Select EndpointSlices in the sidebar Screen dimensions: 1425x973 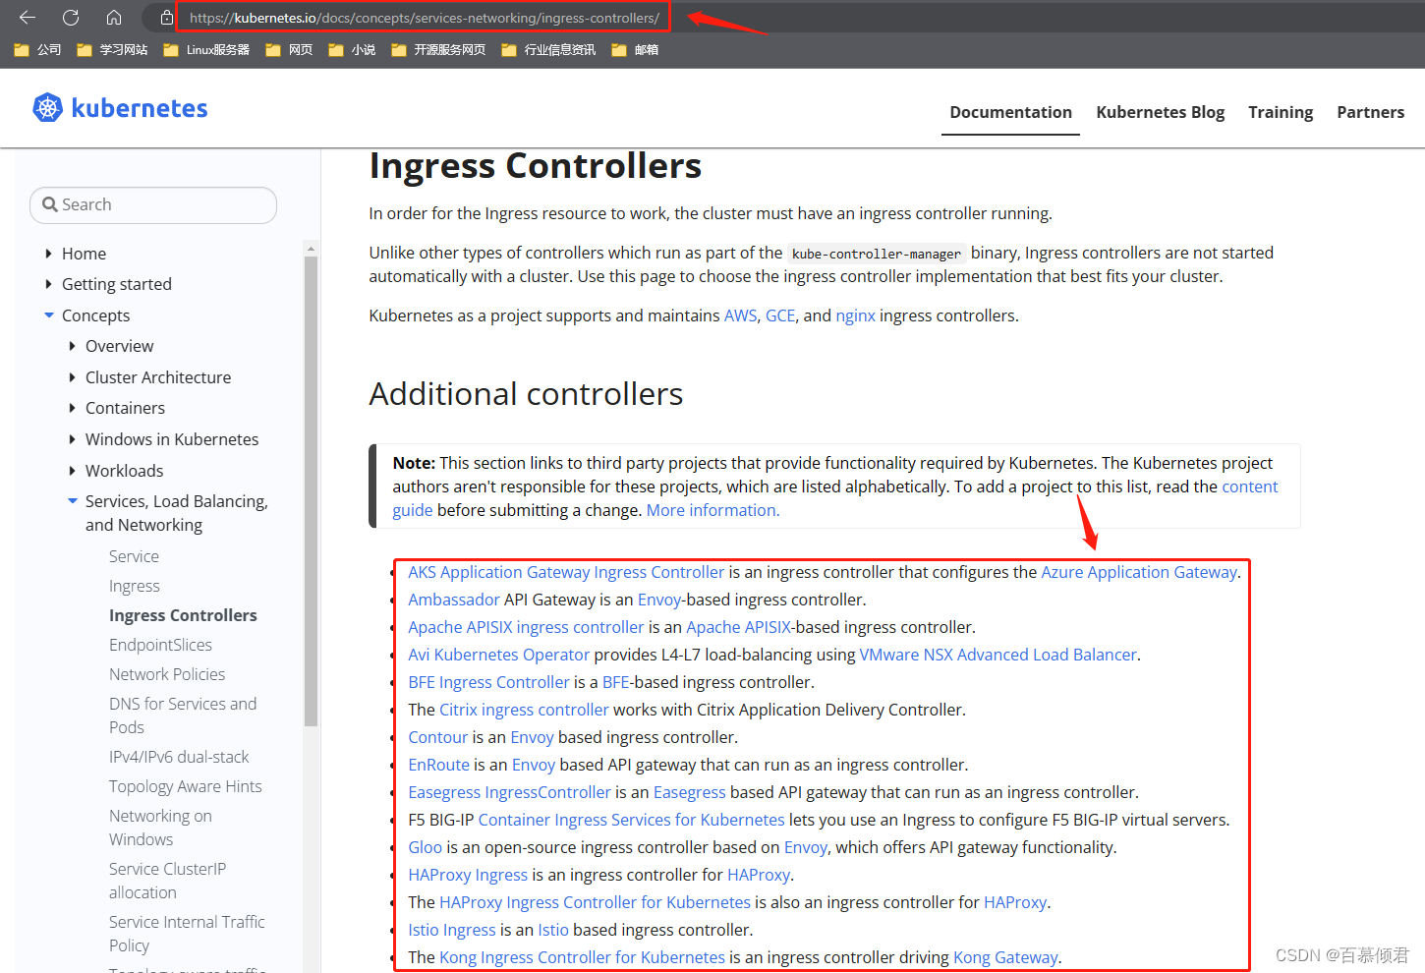click(160, 645)
